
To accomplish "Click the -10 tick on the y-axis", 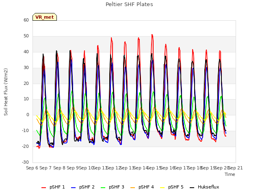I will click(25, 130).
